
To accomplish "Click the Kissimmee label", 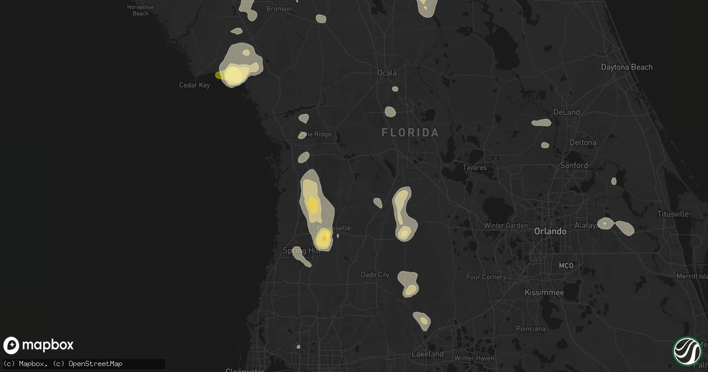I will point(545,293).
